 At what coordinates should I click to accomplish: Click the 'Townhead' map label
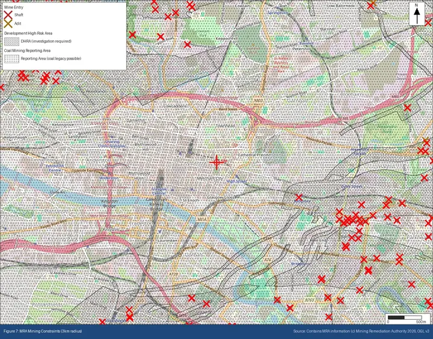(x=226, y=126)
